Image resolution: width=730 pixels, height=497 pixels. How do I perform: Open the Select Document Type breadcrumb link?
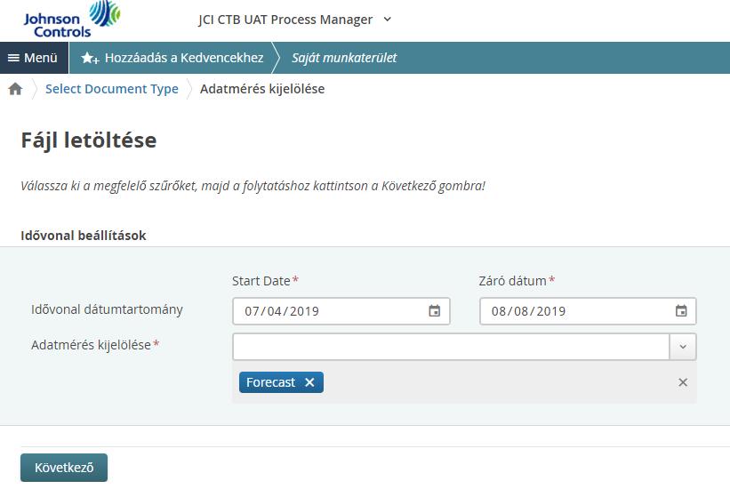[x=112, y=89]
